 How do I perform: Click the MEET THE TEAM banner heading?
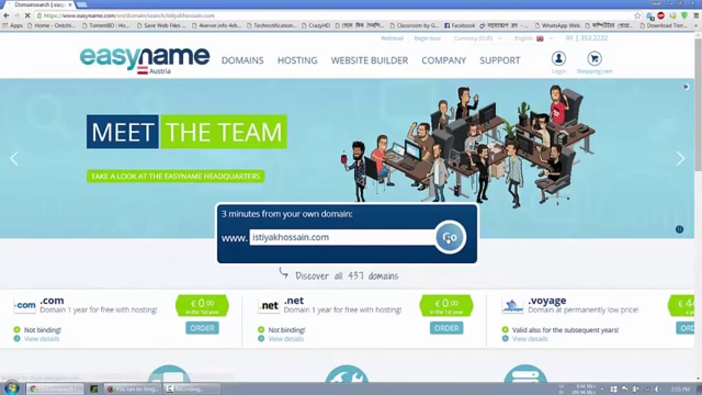point(186,132)
